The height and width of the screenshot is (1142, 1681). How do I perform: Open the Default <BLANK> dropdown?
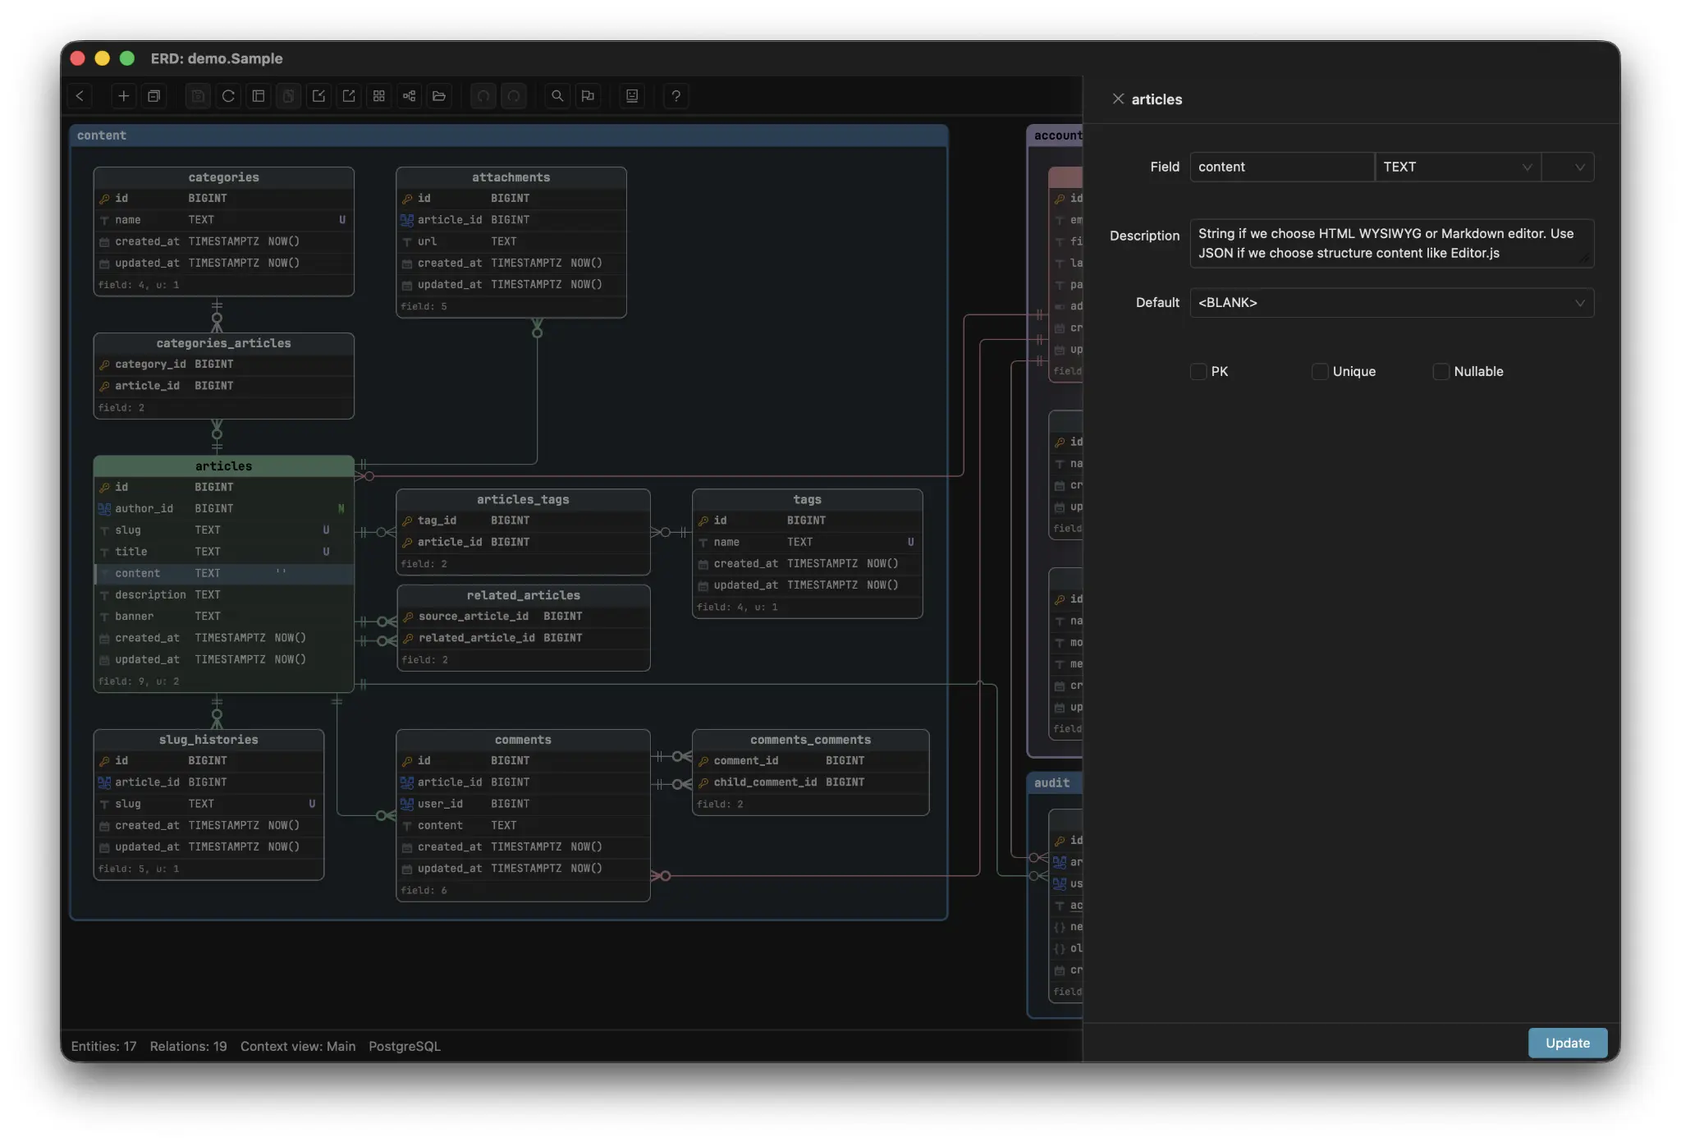pyautogui.click(x=1392, y=303)
